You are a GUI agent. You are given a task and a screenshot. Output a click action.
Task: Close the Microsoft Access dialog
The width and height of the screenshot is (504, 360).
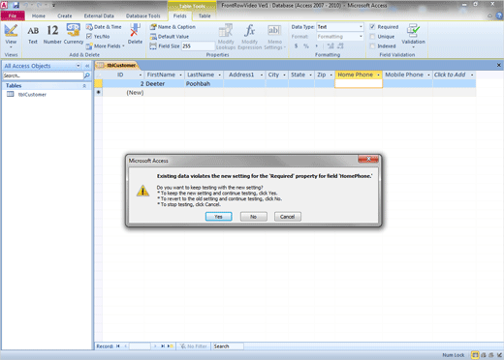368,159
